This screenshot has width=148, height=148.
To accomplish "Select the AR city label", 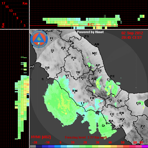I will (63, 48).
